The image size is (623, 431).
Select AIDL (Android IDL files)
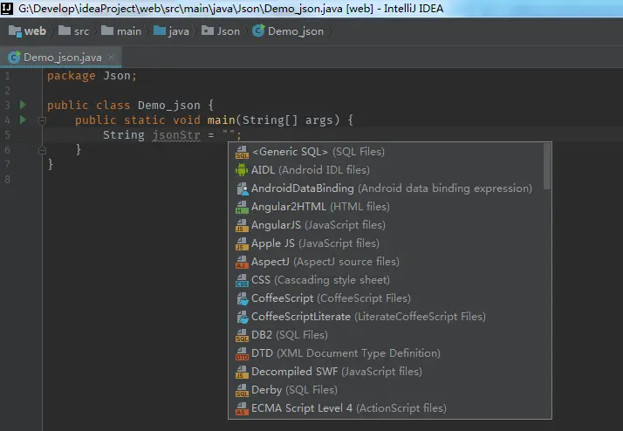tap(386, 170)
